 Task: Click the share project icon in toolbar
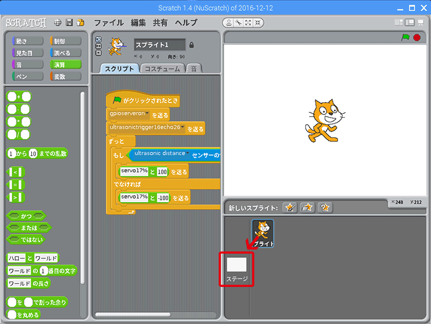[81, 23]
